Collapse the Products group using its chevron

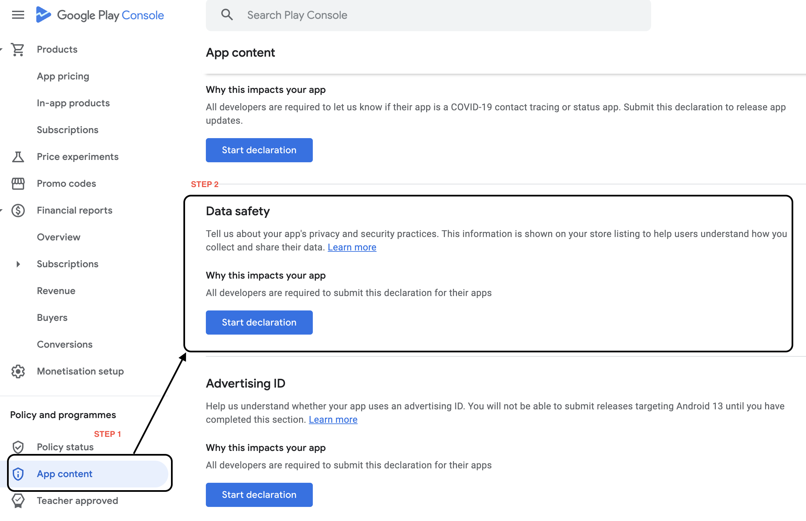click(x=1, y=49)
